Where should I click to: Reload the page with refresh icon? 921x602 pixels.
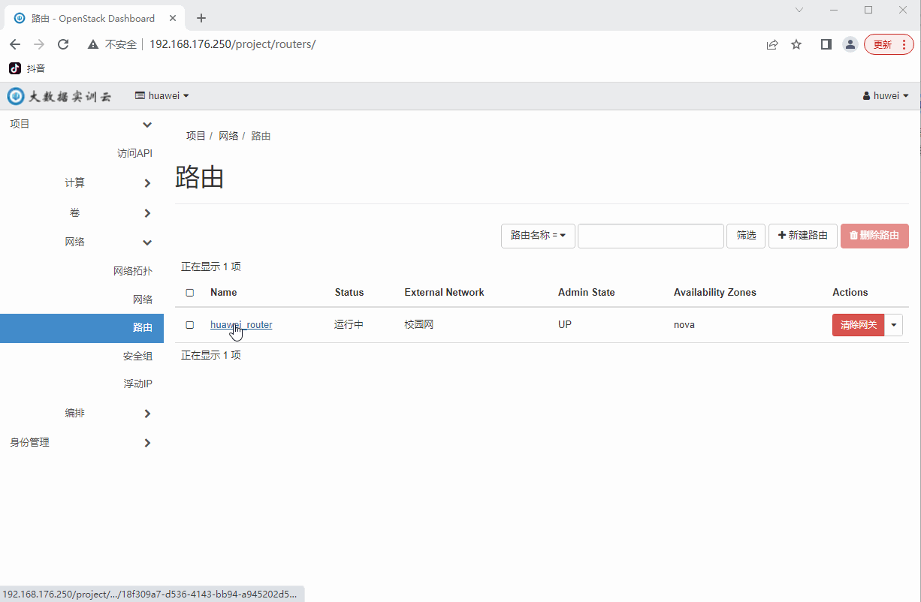click(x=63, y=44)
